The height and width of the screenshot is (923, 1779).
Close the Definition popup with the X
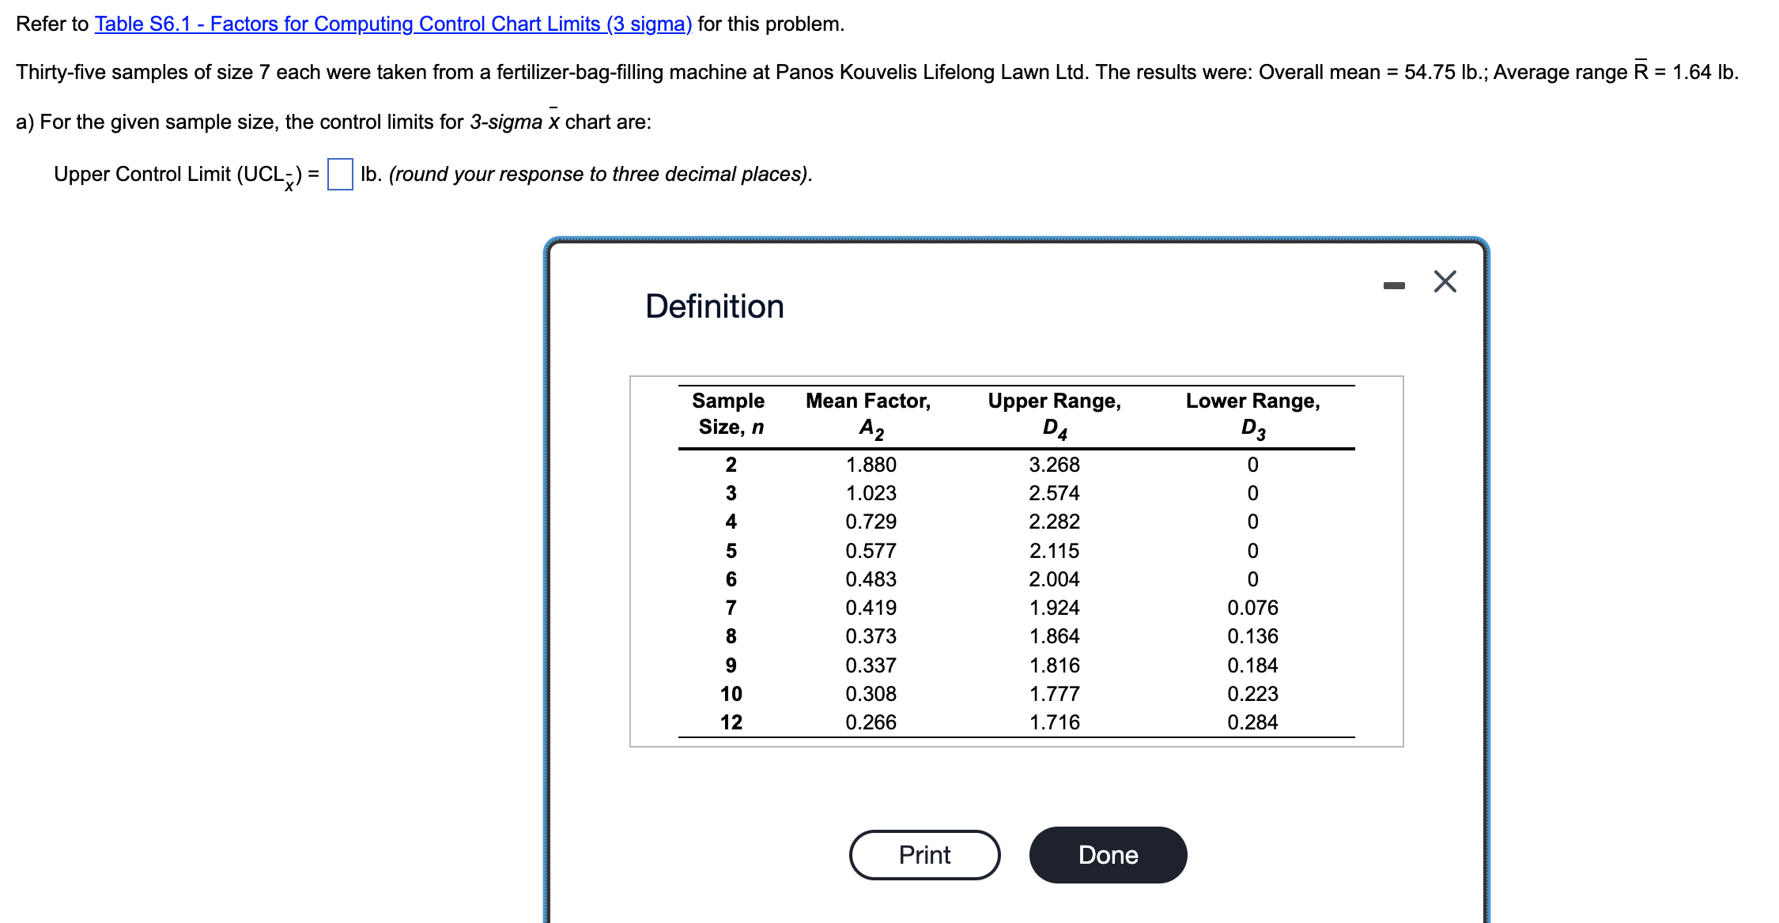pos(1446,281)
